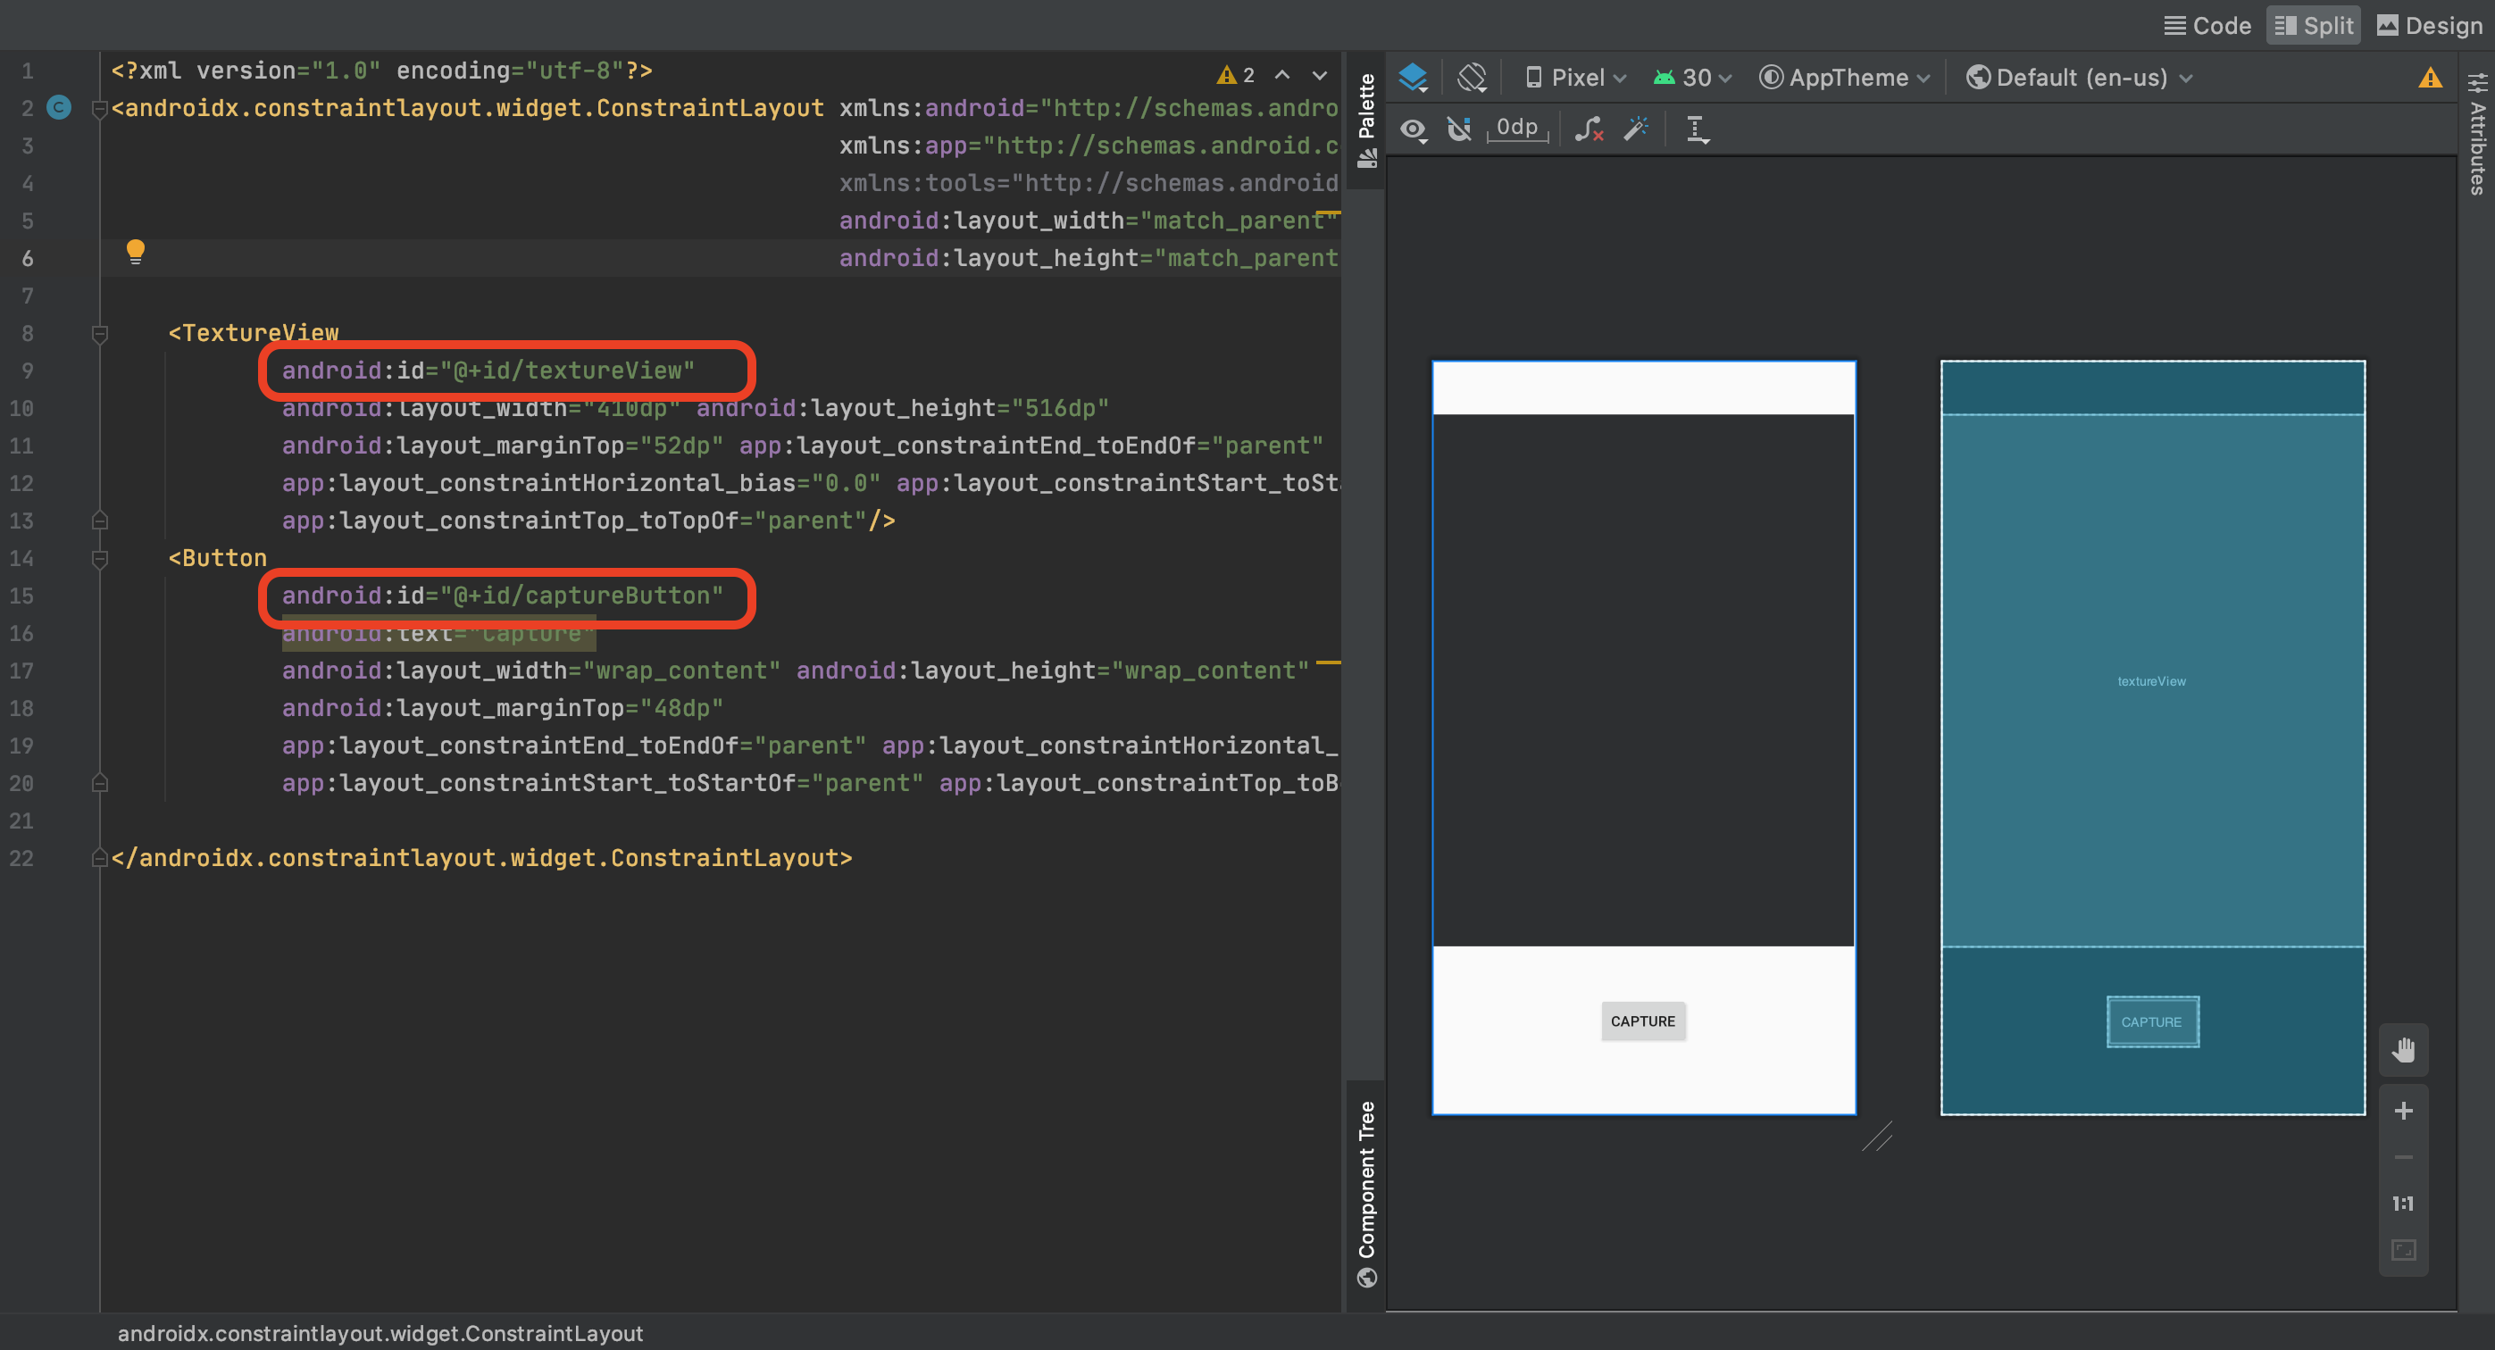Select the pan/hand tool in preview
This screenshot has height=1350, width=2495.
[2405, 1049]
